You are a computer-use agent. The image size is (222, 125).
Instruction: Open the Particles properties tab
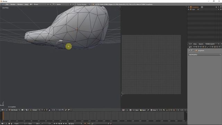(217, 47)
